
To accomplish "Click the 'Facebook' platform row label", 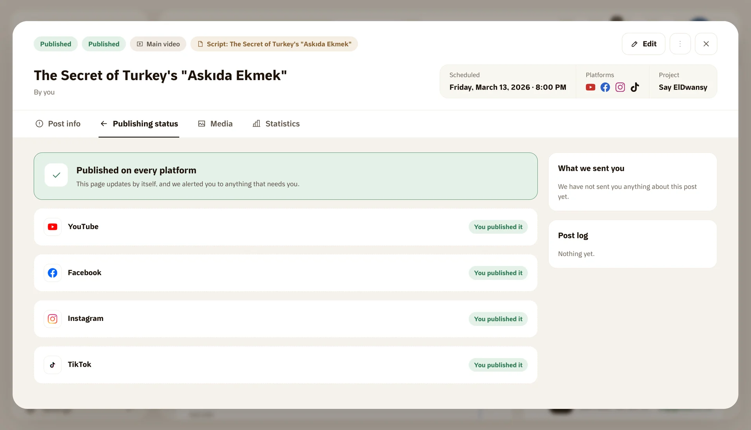I will [x=84, y=273].
